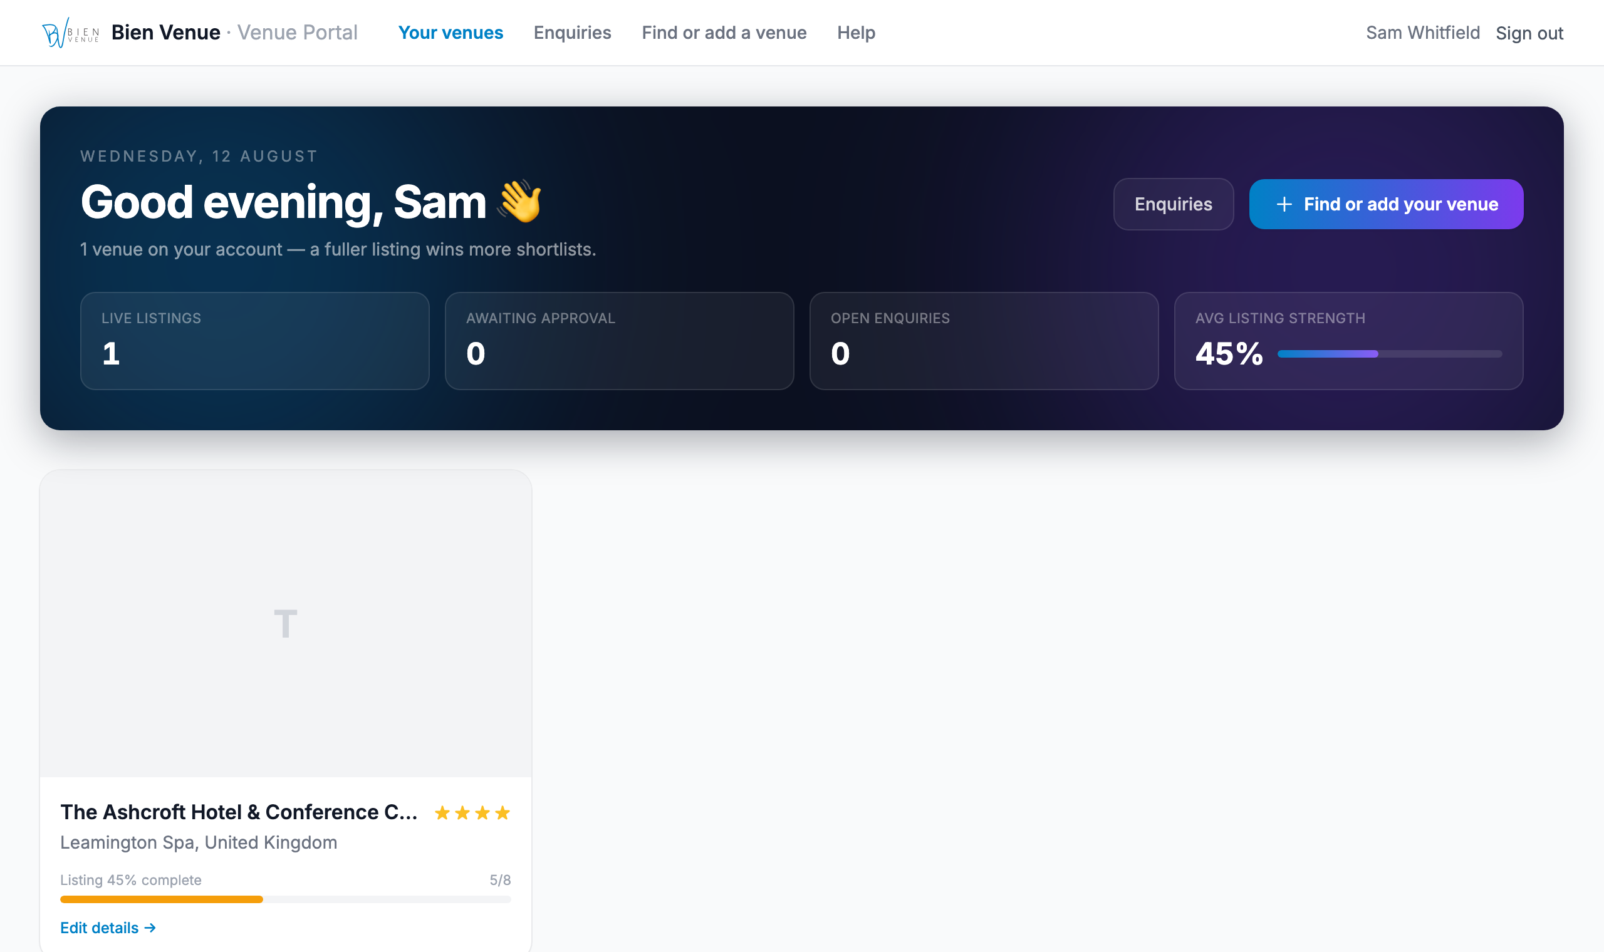Screen dimensions: 1604x952
Task: Click the Wednesday, 12 August date
Action: pyautogui.click(x=199, y=156)
